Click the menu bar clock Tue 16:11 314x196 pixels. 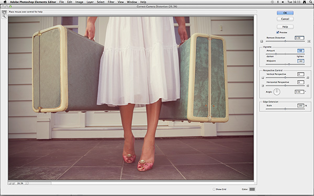[x=294, y=2]
